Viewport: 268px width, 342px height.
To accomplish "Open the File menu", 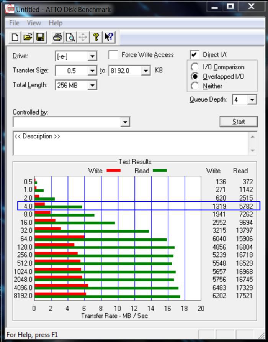I will pos(14,23).
